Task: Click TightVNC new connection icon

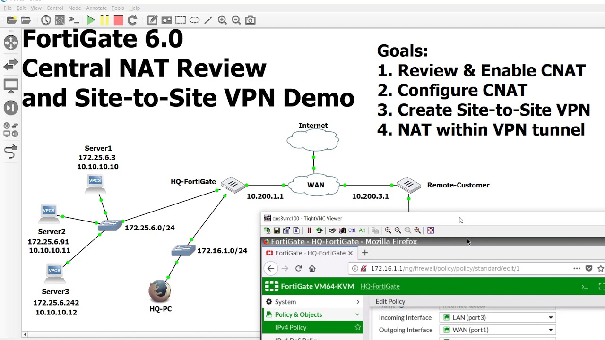Action: (x=267, y=230)
